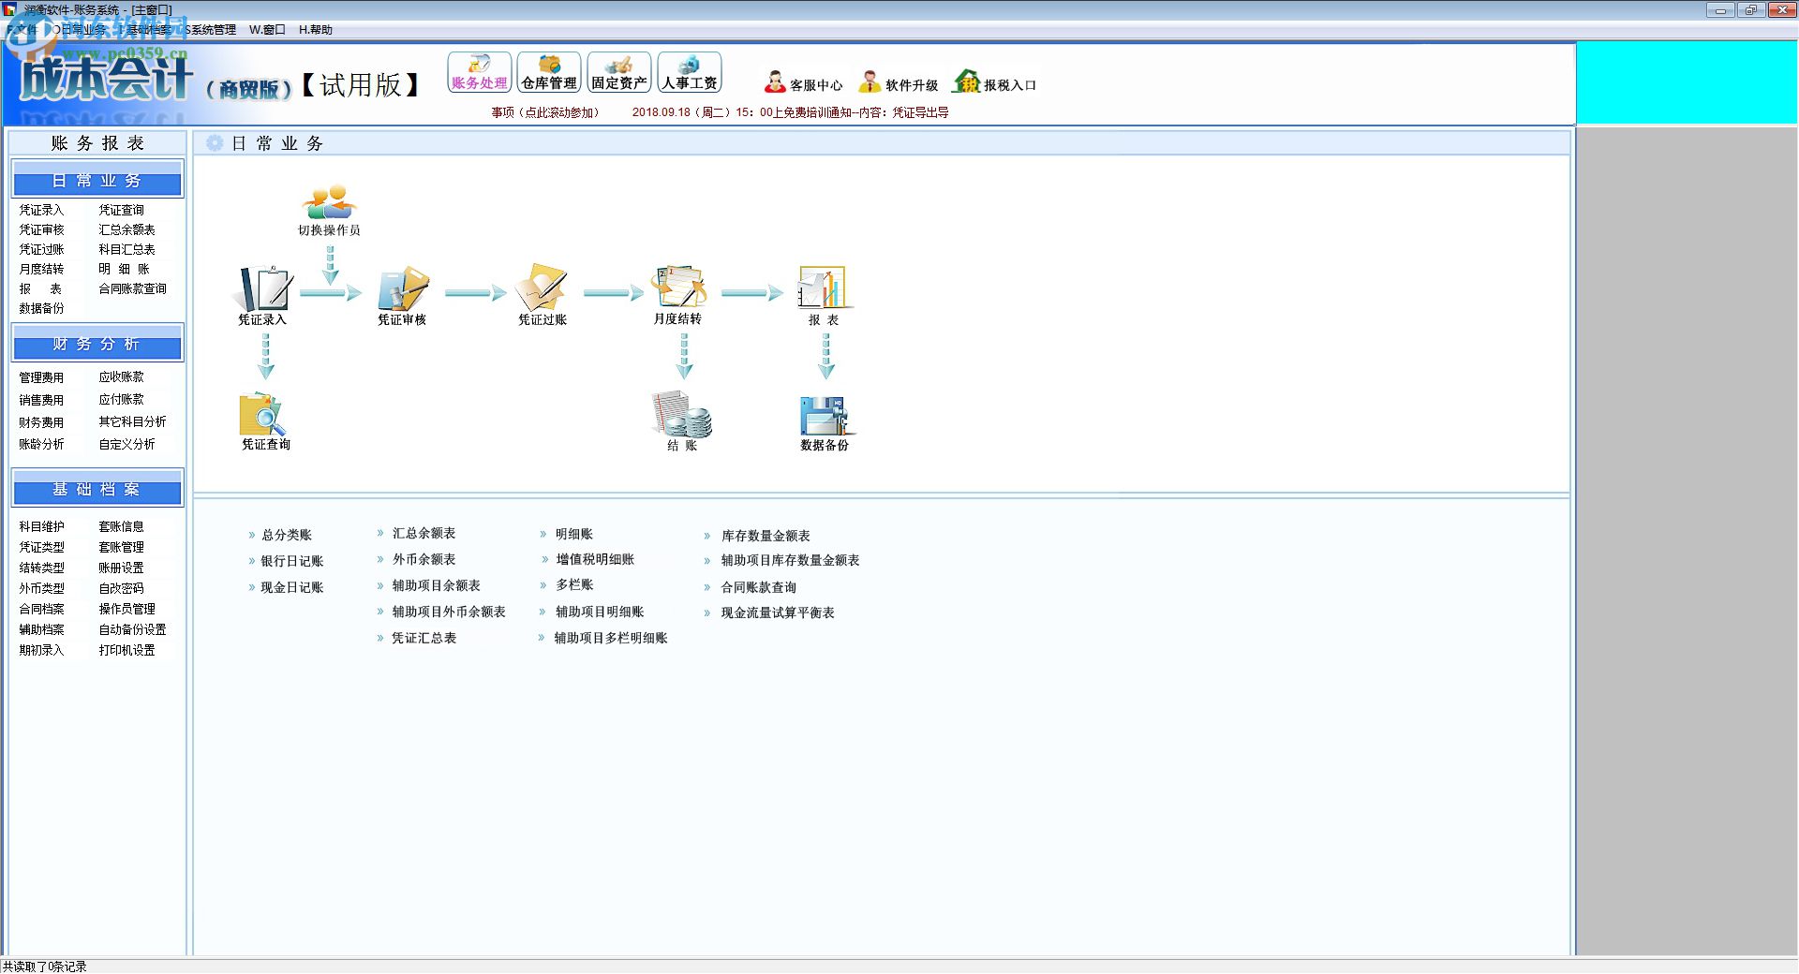Screen dimensions: 1799x974
Task: Open 管理费用 analysis in the sidebar
Action: click(x=42, y=377)
